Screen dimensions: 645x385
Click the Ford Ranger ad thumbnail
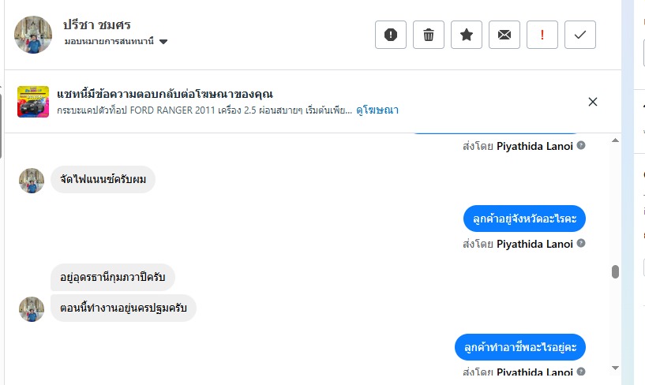(33, 102)
